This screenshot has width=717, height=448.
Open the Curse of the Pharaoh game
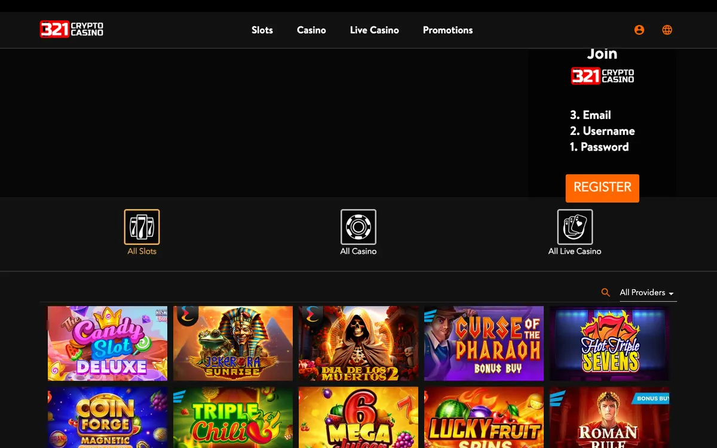tap(484, 343)
